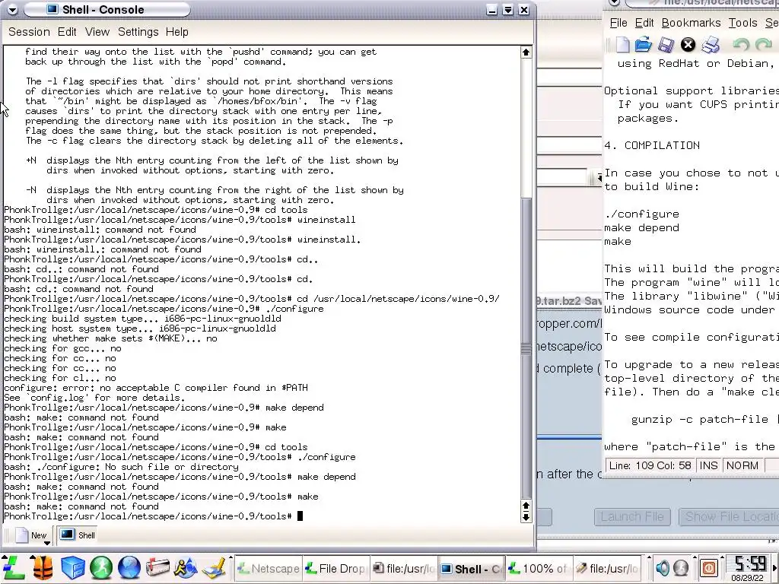Switch to the Netscape taskbar entry
The image size is (779, 584).
click(269, 569)
